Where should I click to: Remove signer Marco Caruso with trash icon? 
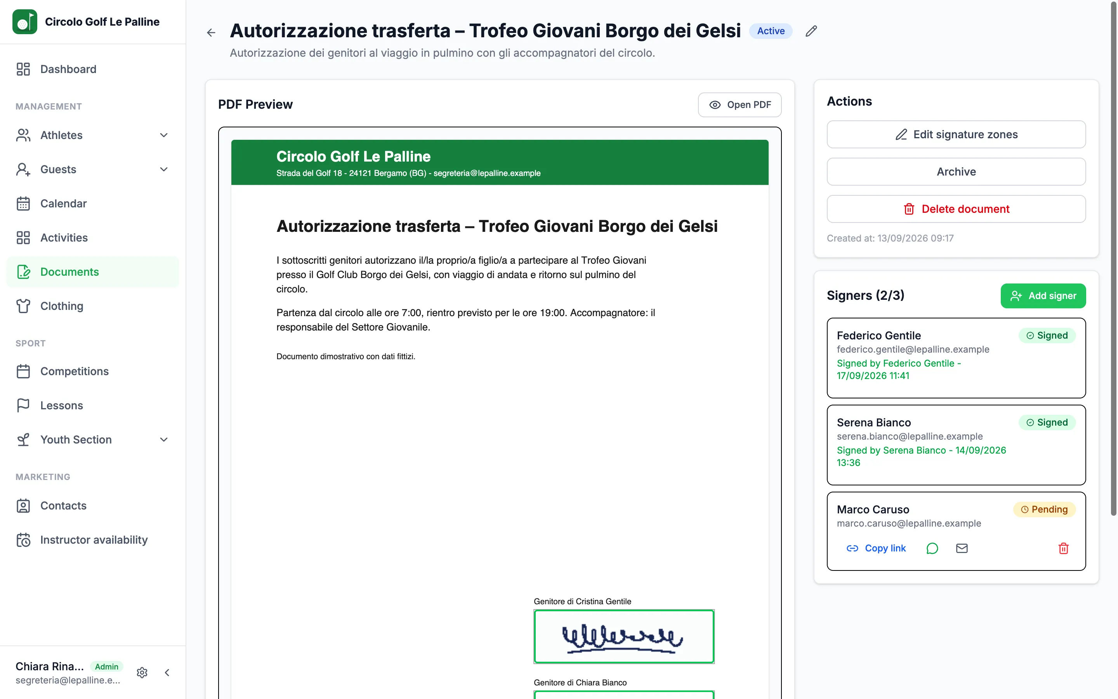[x=1064, y=548]
